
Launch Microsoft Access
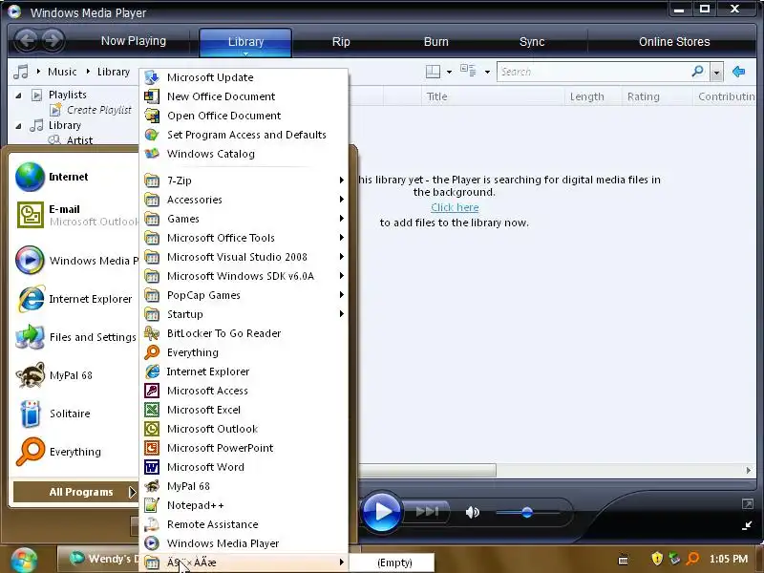click(244, 391)
